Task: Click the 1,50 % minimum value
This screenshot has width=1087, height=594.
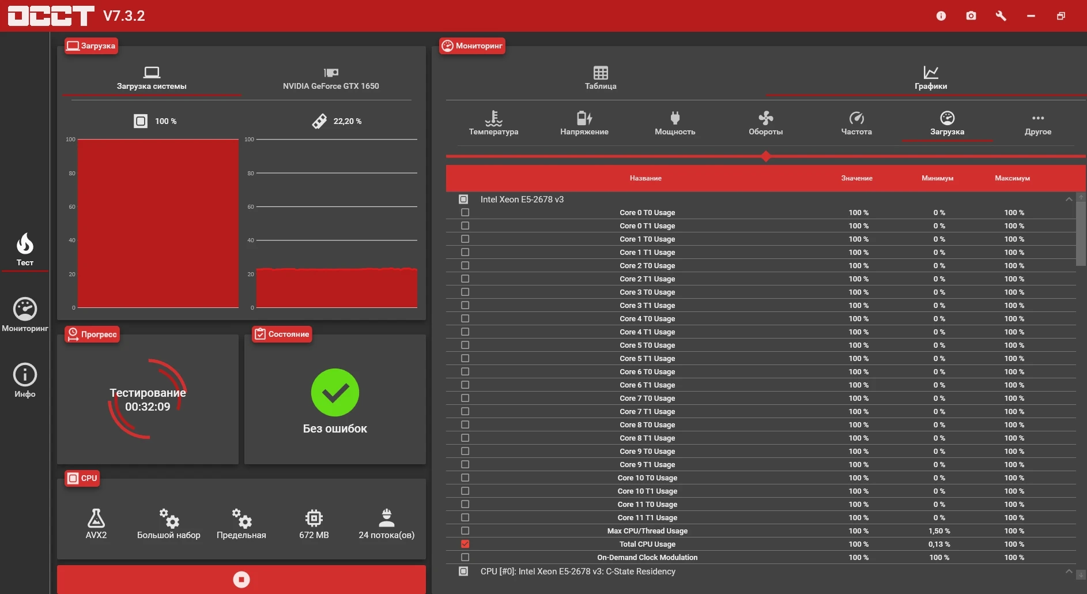Action: [x=939, y=531]
